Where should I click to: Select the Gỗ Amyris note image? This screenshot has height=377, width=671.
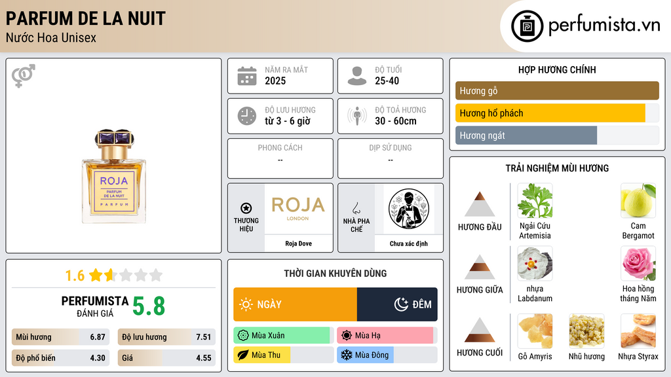[535, 331]
